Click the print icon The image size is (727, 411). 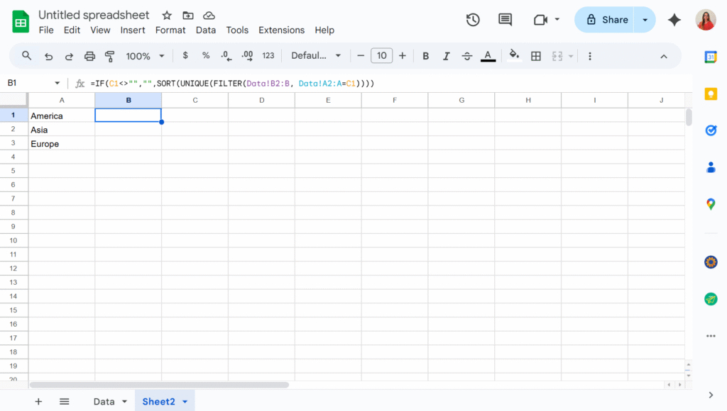[x=89, y=56]
